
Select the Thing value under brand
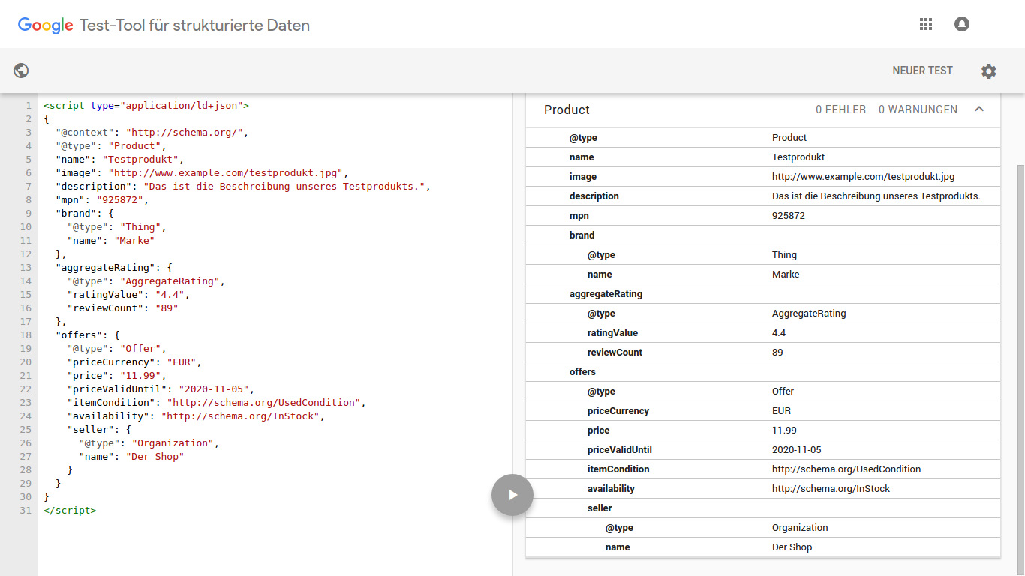(x=785, y=255)
